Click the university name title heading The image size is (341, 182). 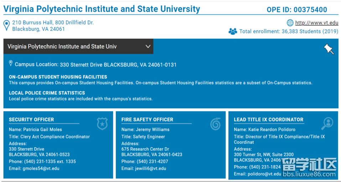(x=102, y=9)
